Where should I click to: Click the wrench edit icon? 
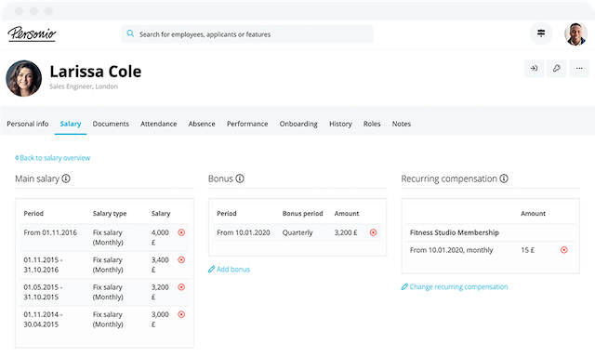pos(556,68)
